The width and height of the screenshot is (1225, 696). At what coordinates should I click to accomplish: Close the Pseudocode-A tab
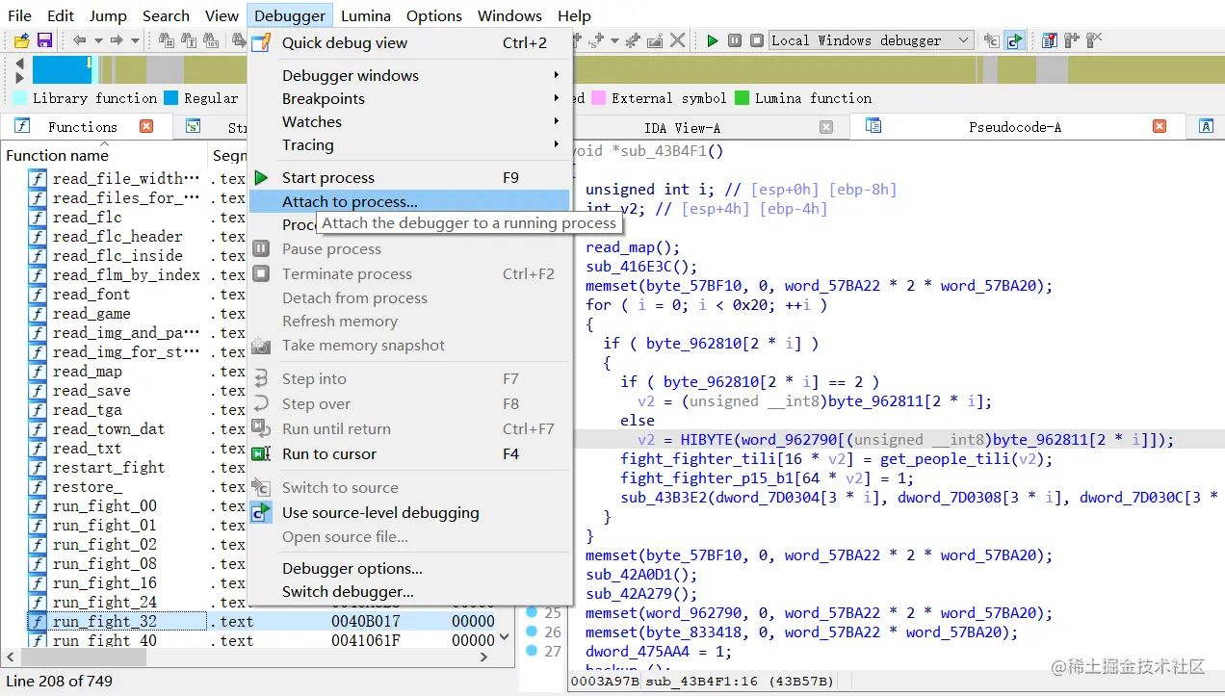click(x=1160, y=126)
